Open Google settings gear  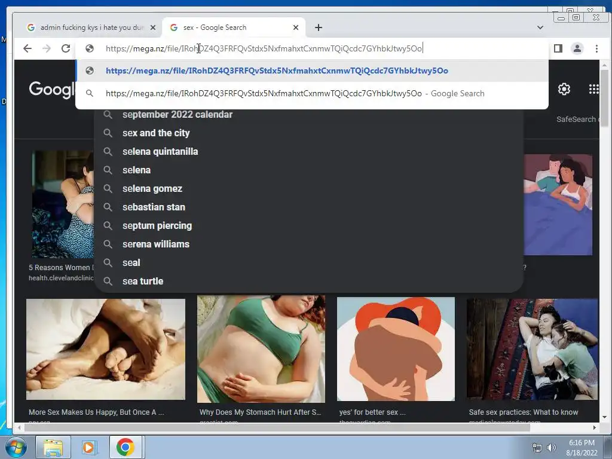[x=564, y=90]
